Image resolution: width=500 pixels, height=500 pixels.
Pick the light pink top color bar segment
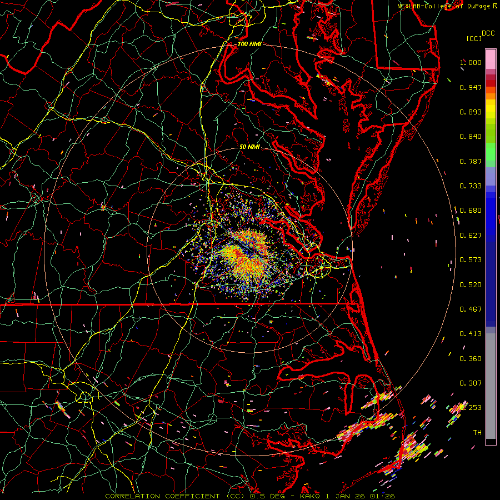[491, 59]
